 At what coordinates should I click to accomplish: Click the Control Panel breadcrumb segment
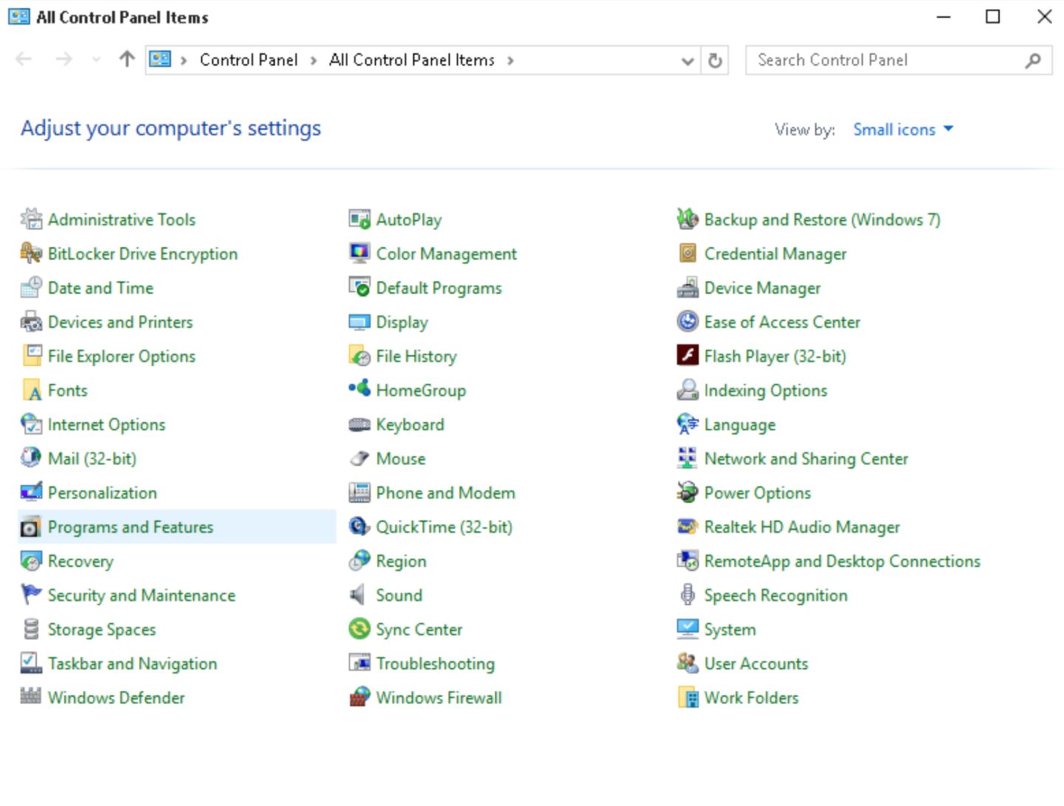(x=249, y=60)
